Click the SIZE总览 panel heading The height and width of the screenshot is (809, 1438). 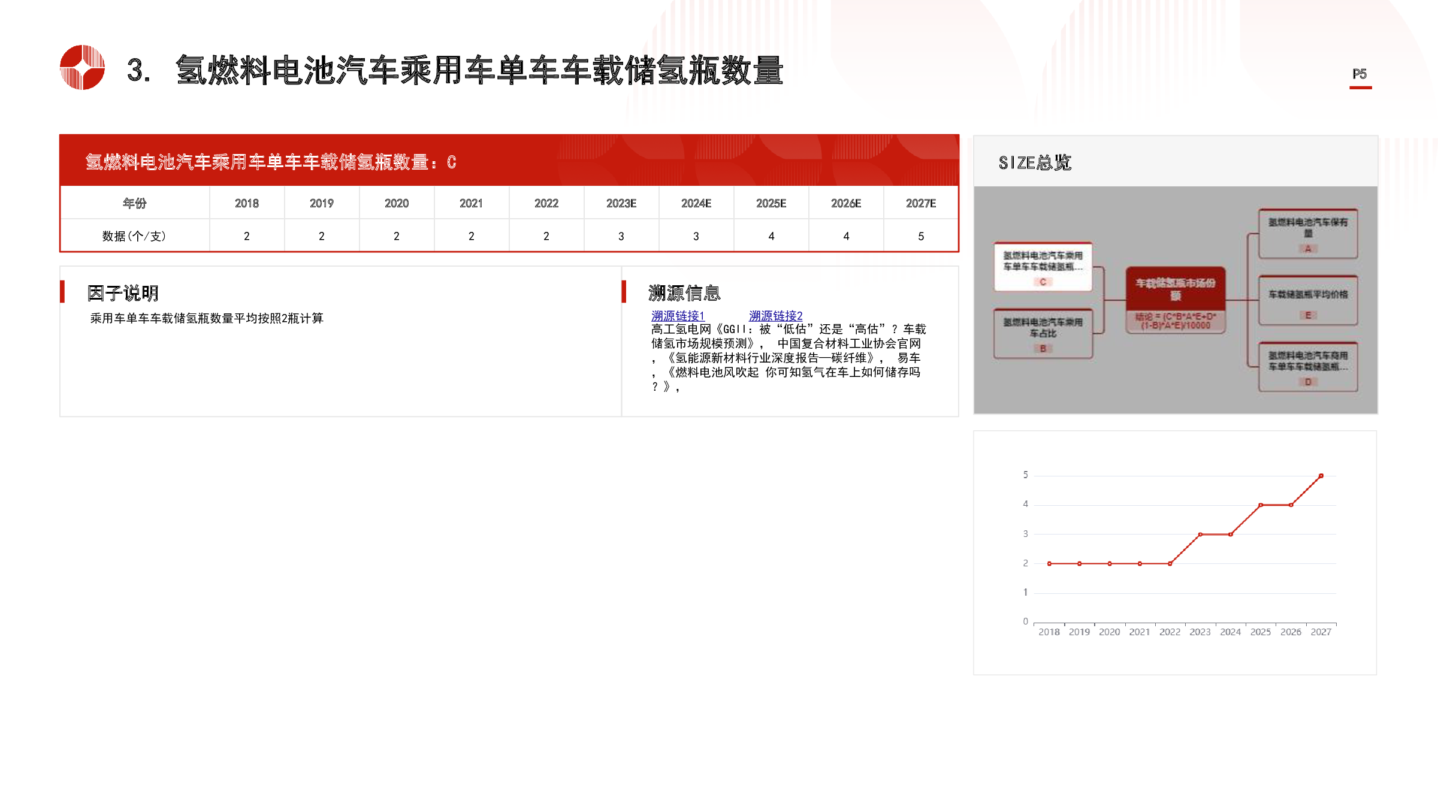click(1035, 162)
